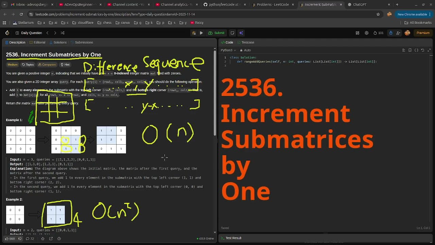The image size is (435, 245).
Task: Open the canva bookmark folder
Action: tap(122, 23)
